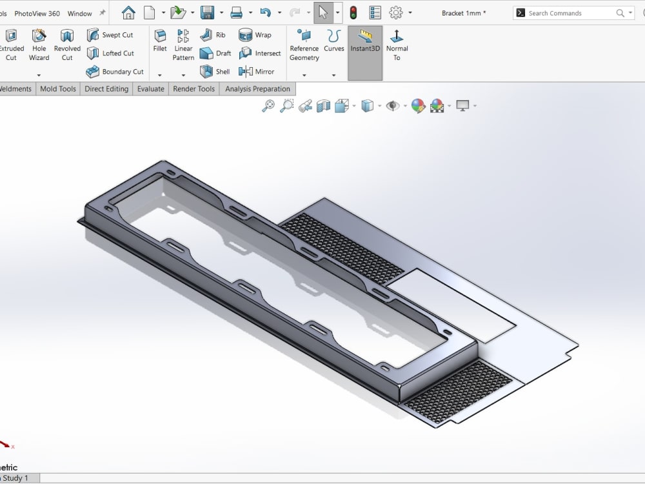Choose the Swept Cut tool
Screen dimensions: 645x484
pyautogui.click(x=110, y=35)
